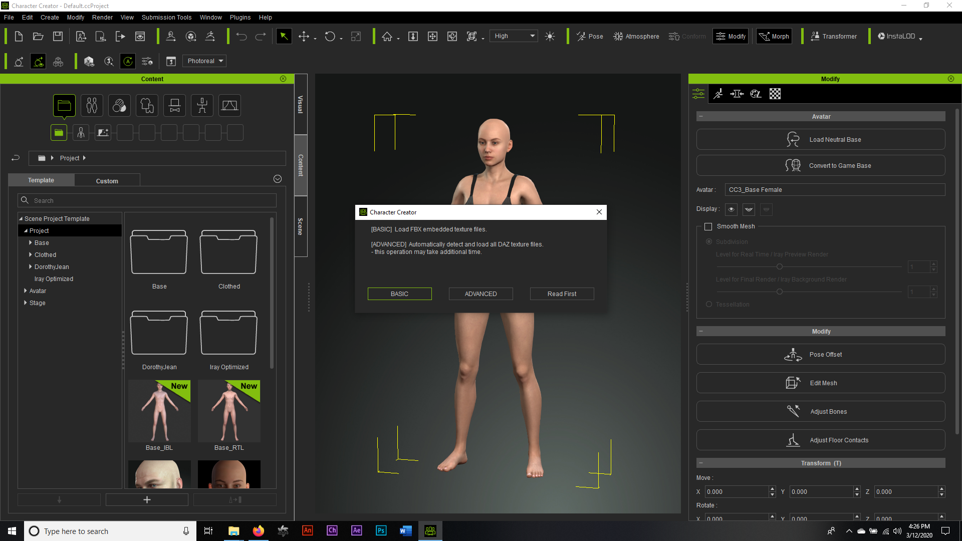The image size is (962, 541).
Task: Open the Pose tool
Action: coord(590,36)
